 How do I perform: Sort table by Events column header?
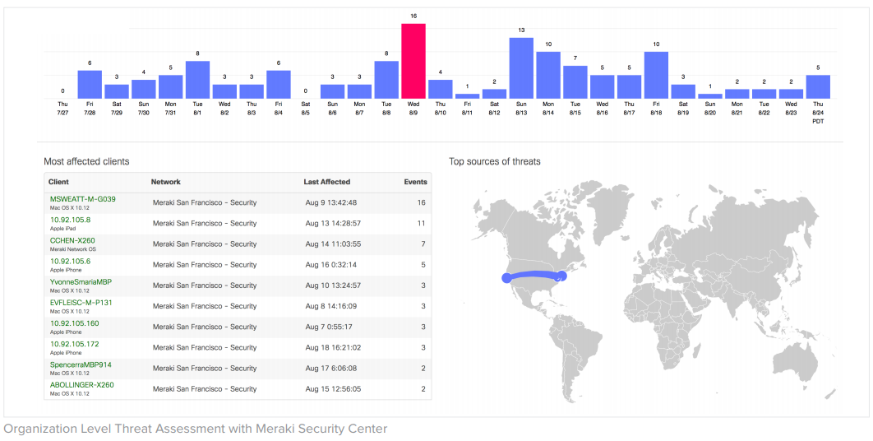tap(415, 182)
